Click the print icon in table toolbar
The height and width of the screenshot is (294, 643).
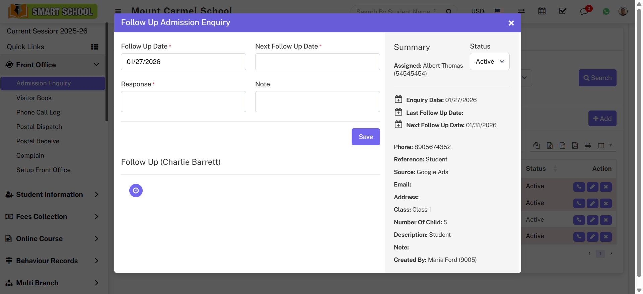tap(588, 145)
